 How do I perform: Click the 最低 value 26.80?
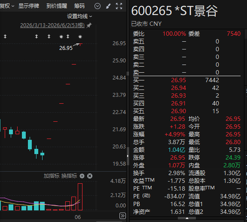click(x=233, y=142)
